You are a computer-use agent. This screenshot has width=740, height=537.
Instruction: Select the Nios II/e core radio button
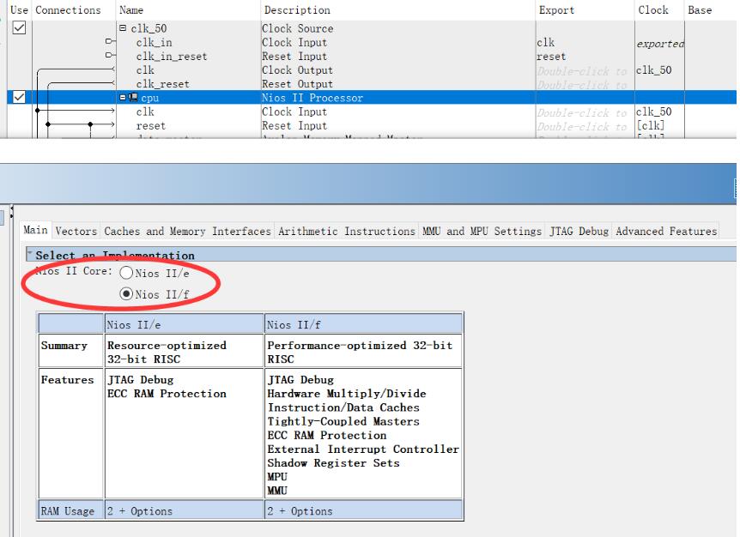(x=126, y=273)
